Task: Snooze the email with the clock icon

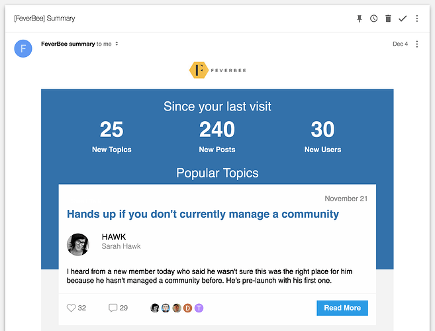Action: [x=374, y=19]
